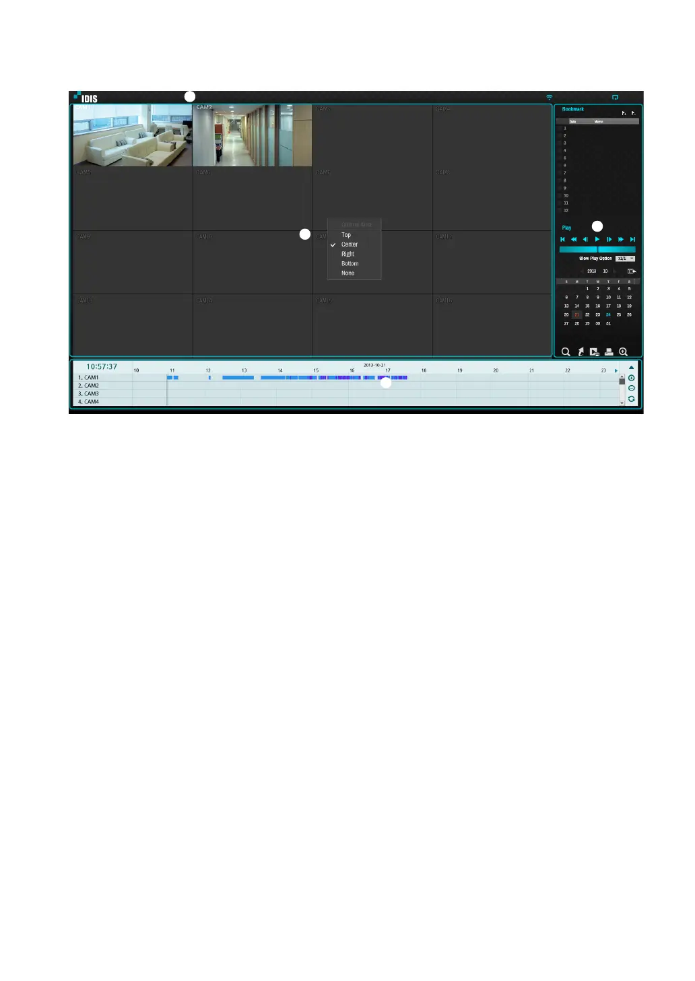The image size is (695, 981).
Task: Click the screen layout icon in header
Action: [x=615, y=98]
